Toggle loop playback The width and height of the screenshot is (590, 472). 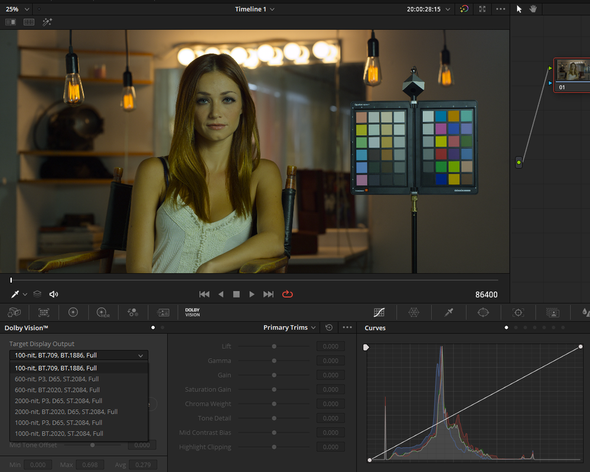[288, 294]
